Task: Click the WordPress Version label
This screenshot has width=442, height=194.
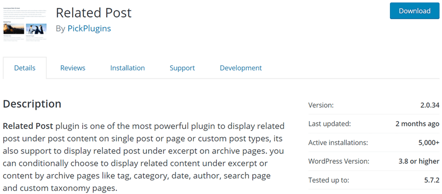Action: [339, 161]
